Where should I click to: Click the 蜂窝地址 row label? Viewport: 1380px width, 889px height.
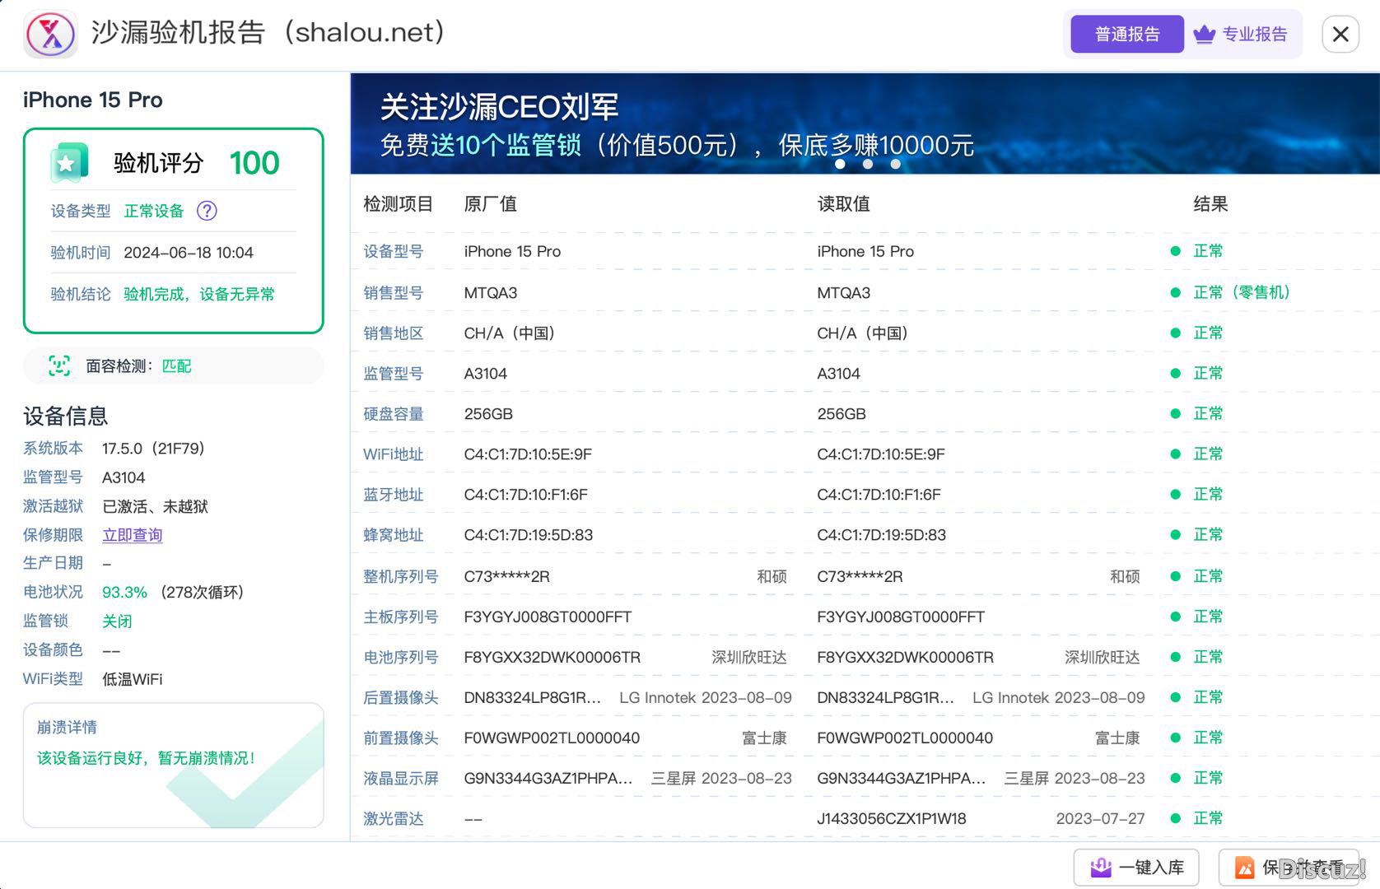point(394,535)
